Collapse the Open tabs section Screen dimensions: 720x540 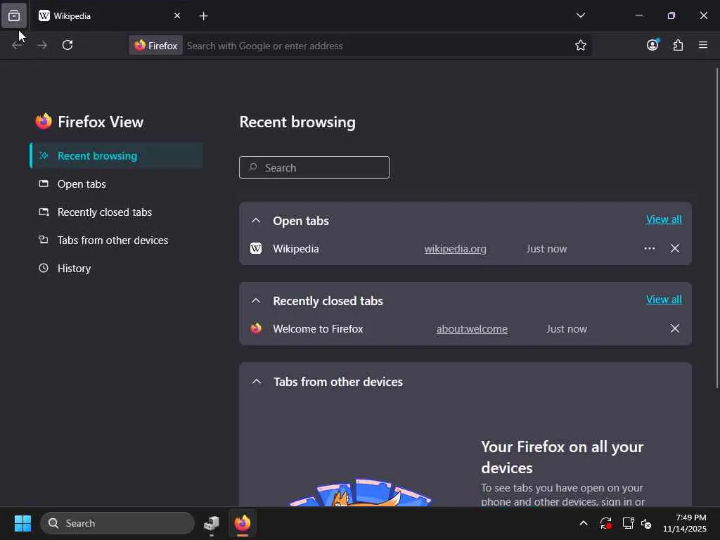point(256,220)
